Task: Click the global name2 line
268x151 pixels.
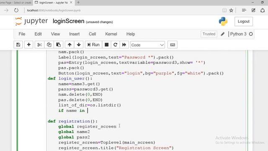Action: 74,132
